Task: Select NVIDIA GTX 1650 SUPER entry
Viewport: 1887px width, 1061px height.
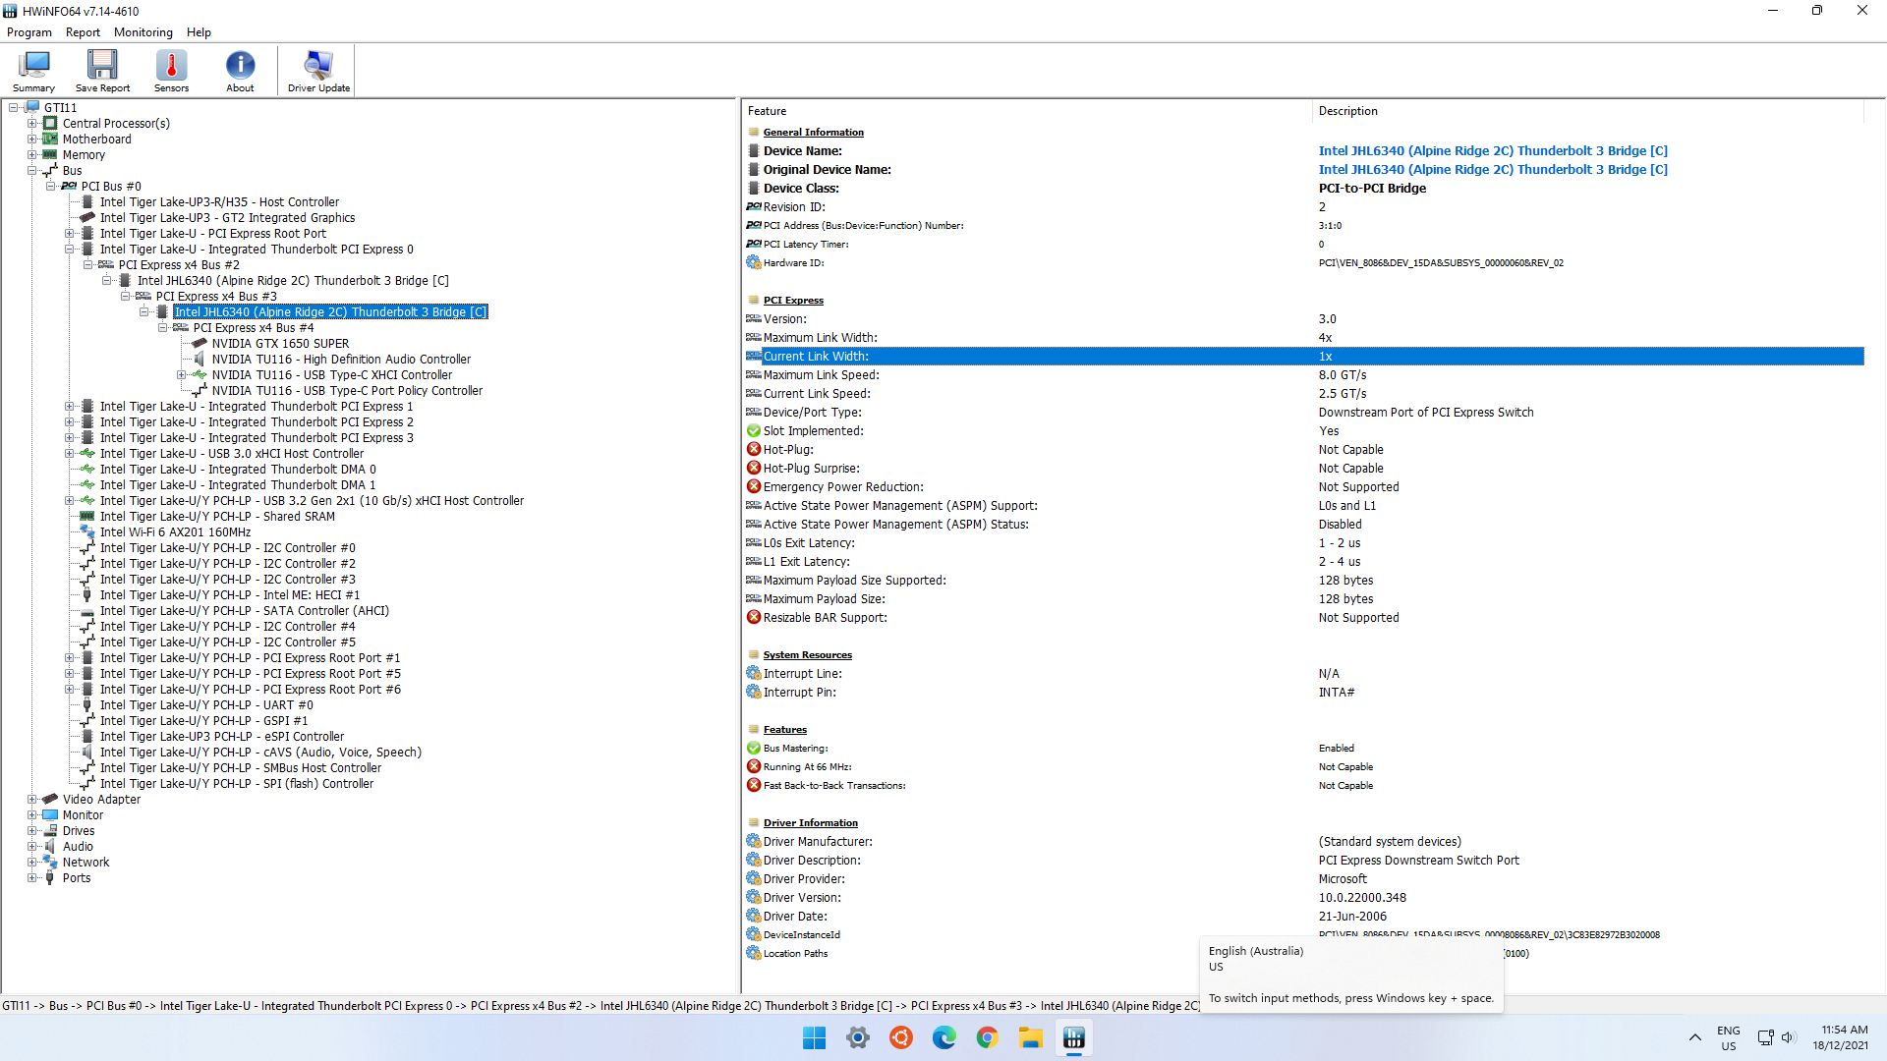Action: point(280,344)
